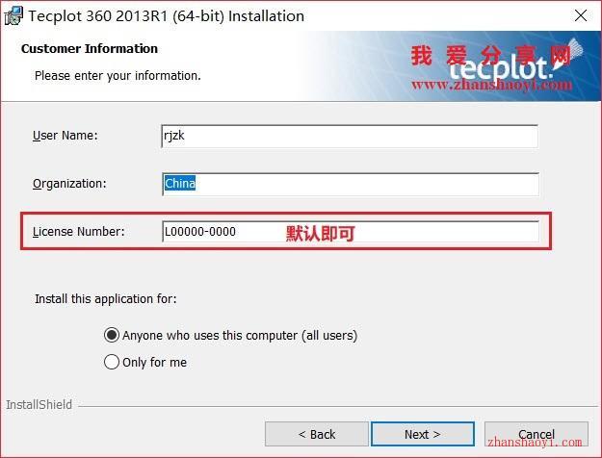
Task: Close the Tecplot installation window
Action: tap(581, 15)
